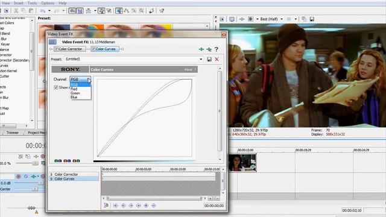Open the Redo history dropdown arrow
The height and width of the screenshot is (217, 386).
click(63, 11)
